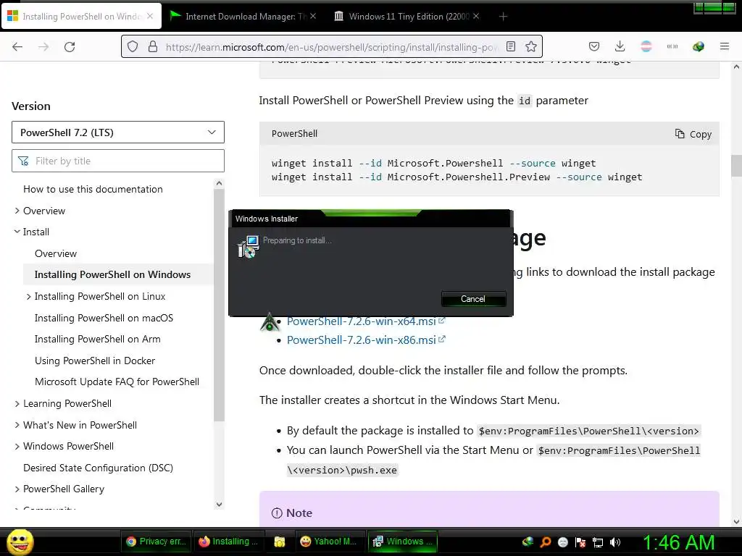This screenshot has width=742, height=556.
Task: Collapse the Install section
Action: click(17, 232)
